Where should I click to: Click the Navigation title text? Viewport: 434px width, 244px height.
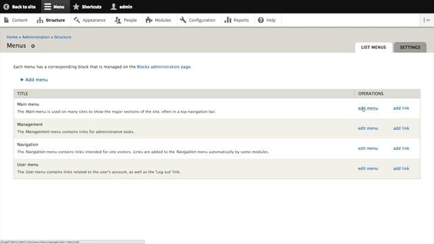click(x=28, y=144)
